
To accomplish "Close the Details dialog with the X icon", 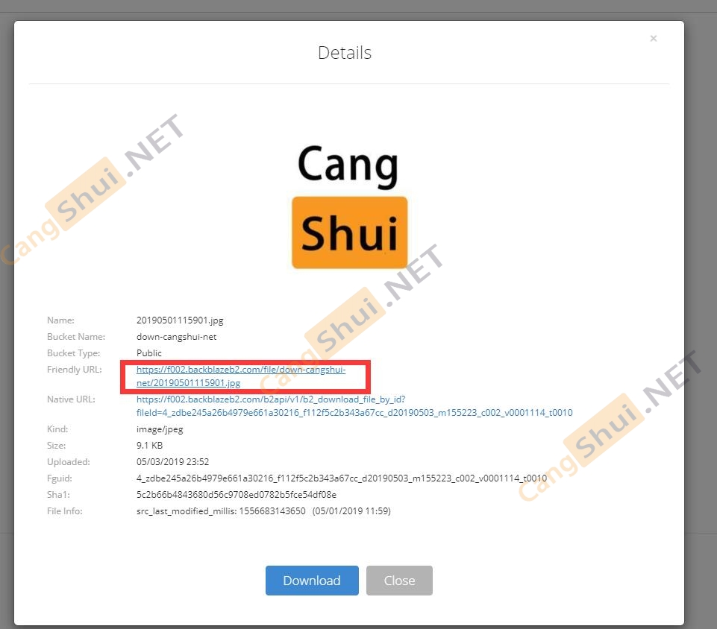I will (653, 38).
